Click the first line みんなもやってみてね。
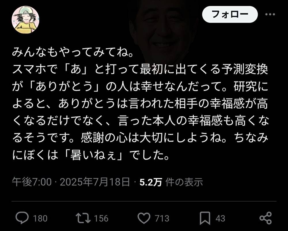The image size is (288, 231). pyautogui.click(x=73, y=52)
